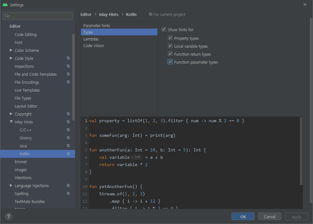Image resolution: width=313 pixels, height=224 pixels.
Task: Select Types in the hints list
Action: (119, 32)
